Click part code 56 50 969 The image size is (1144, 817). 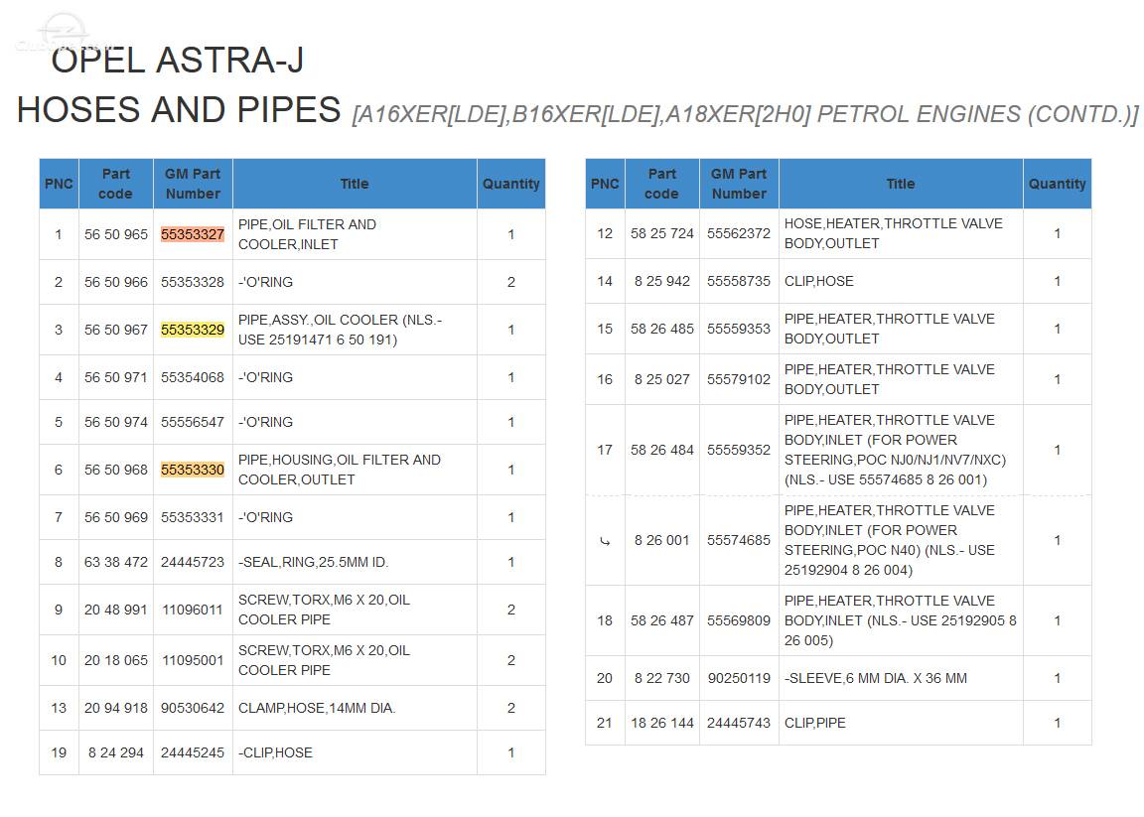coord(116,517)
